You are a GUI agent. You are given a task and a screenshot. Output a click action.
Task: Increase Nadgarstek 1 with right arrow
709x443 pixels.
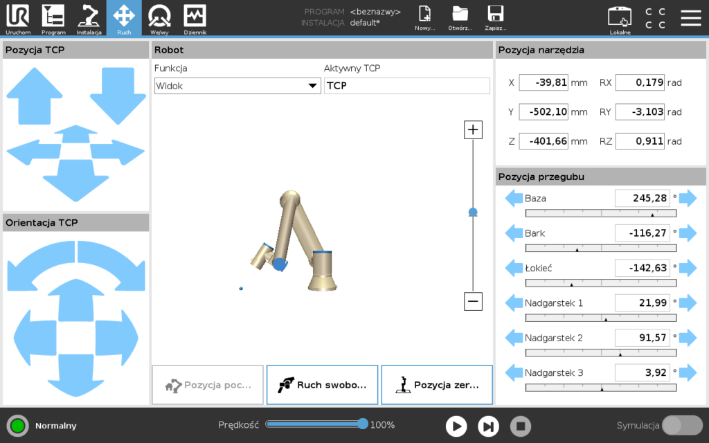click(x=688, y=303)
